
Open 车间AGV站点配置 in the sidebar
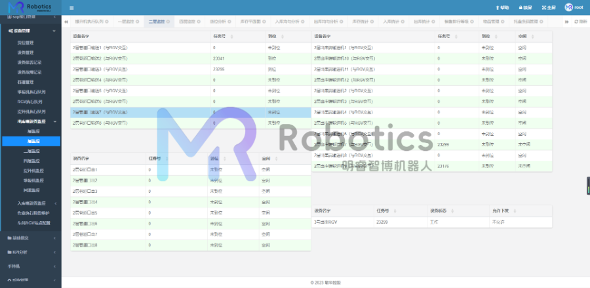coord(33,223)
